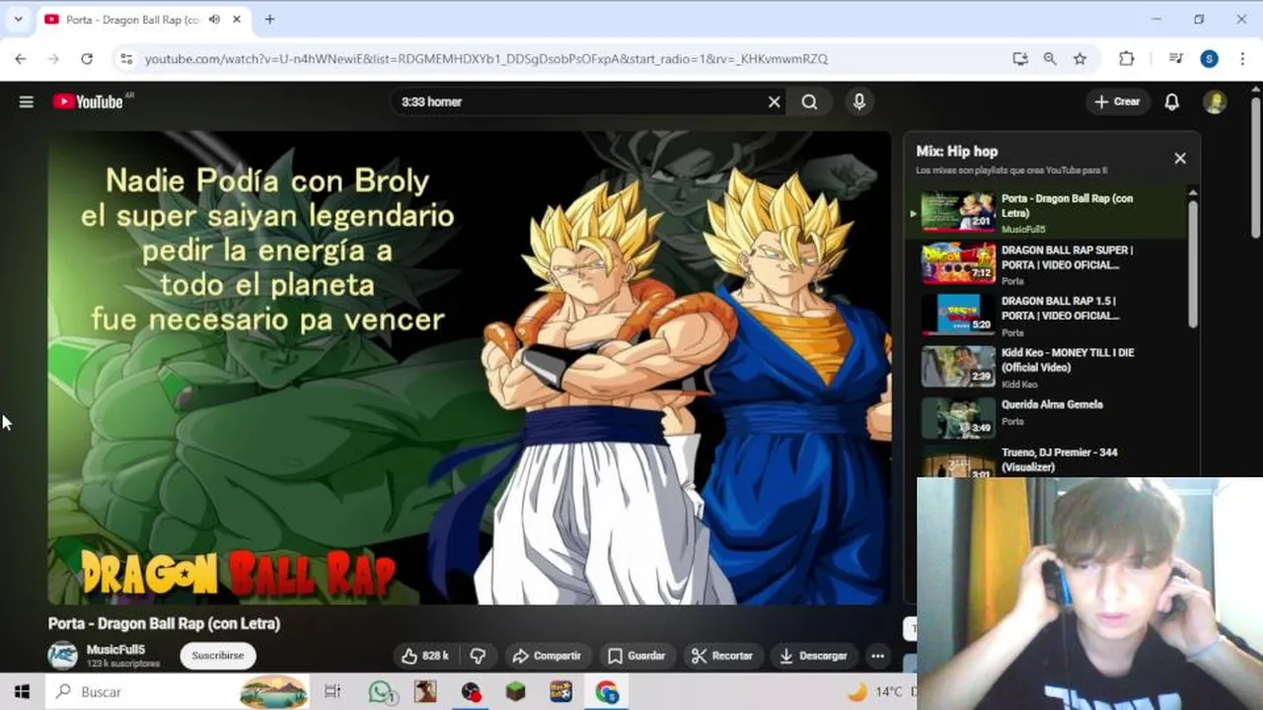Open more actions three-dot menu below video
The width and height of the screenshot is (1263, 710).
877,656
